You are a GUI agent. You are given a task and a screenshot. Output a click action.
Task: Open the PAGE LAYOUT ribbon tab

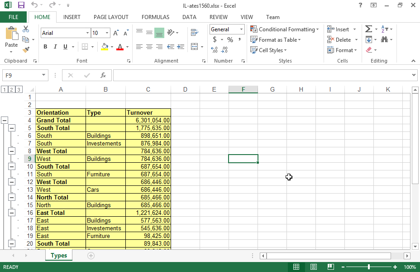click(x=111, y=17)
